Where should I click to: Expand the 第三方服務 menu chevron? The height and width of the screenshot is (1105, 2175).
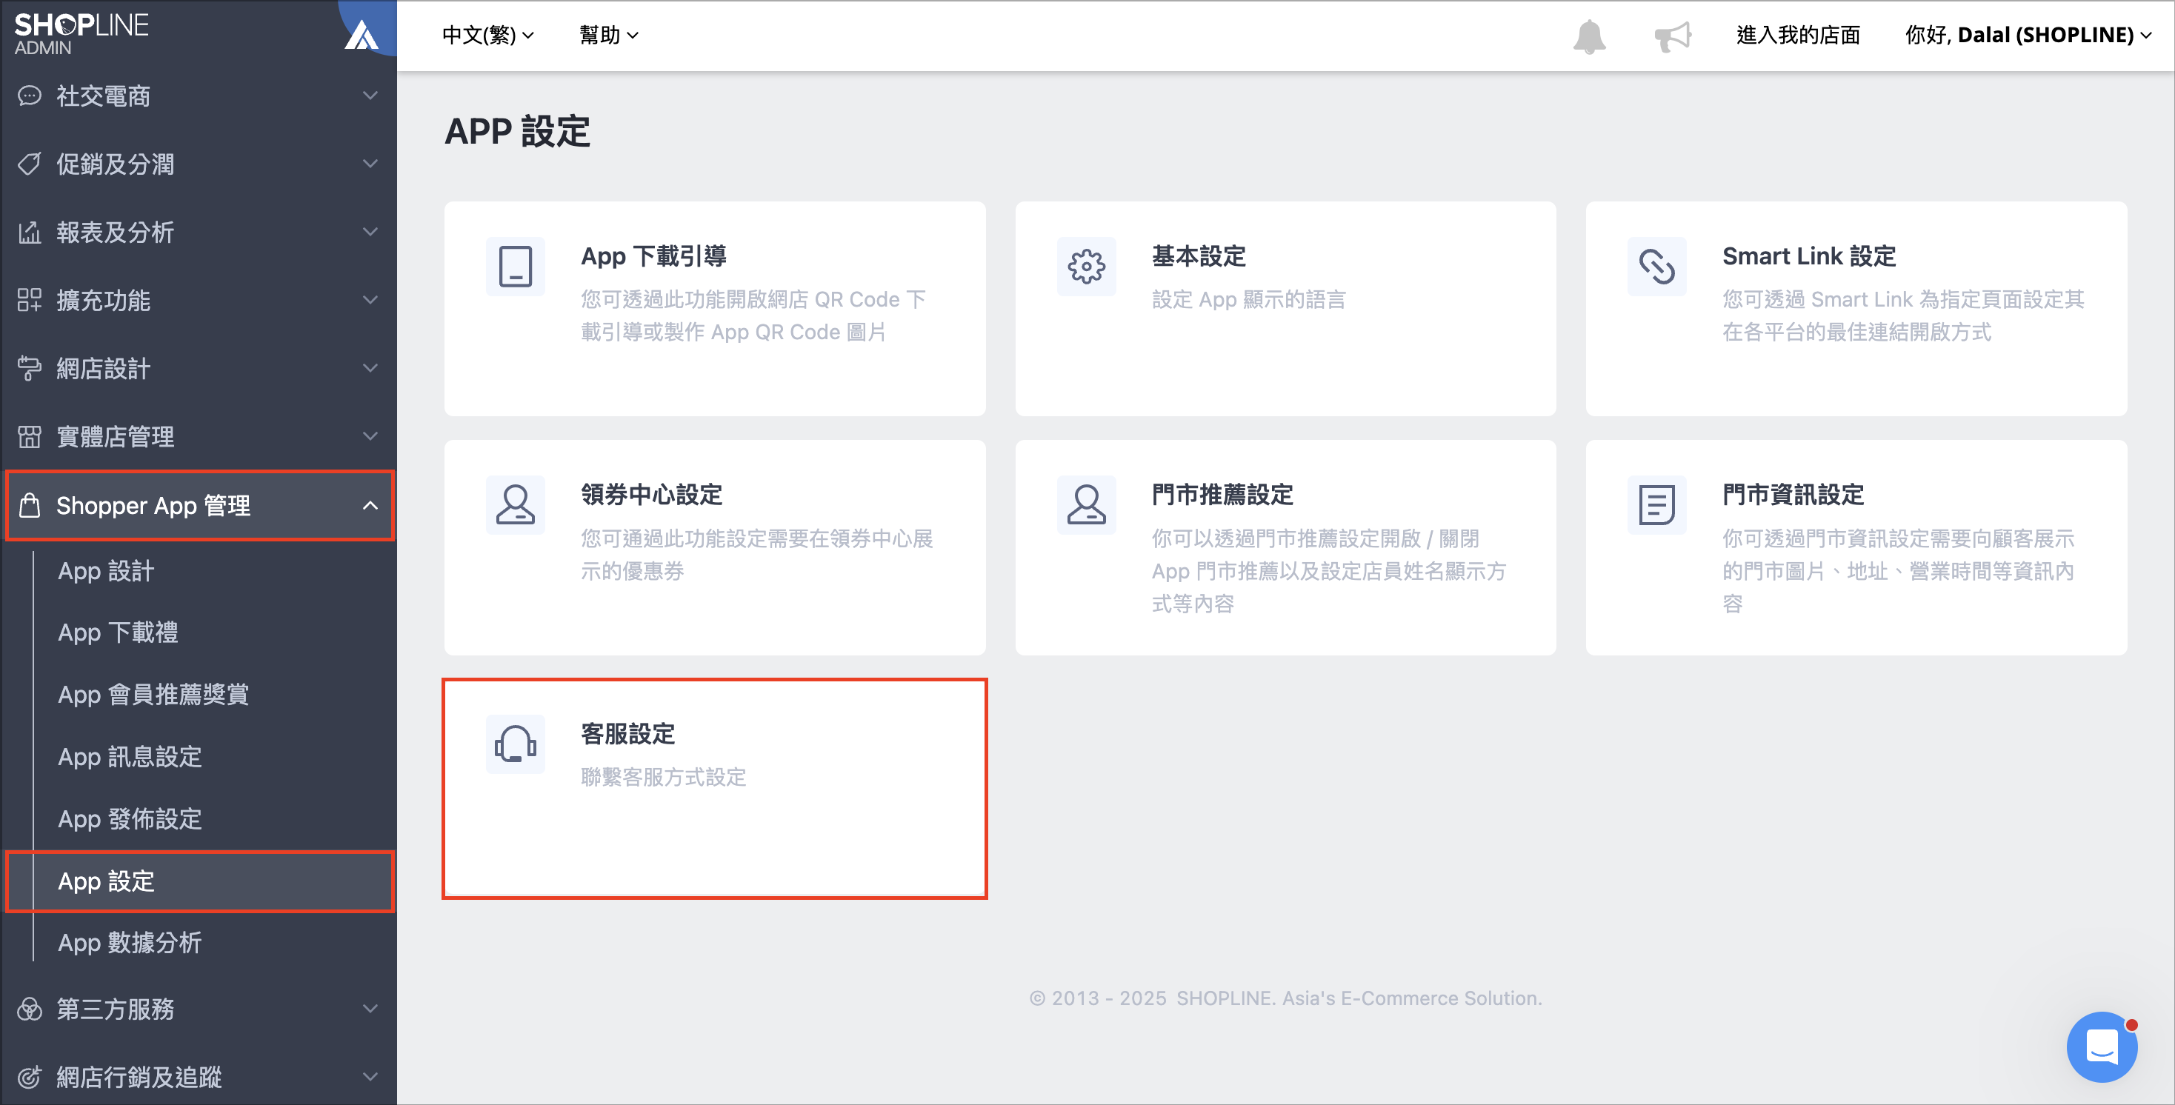point(370,1009)
